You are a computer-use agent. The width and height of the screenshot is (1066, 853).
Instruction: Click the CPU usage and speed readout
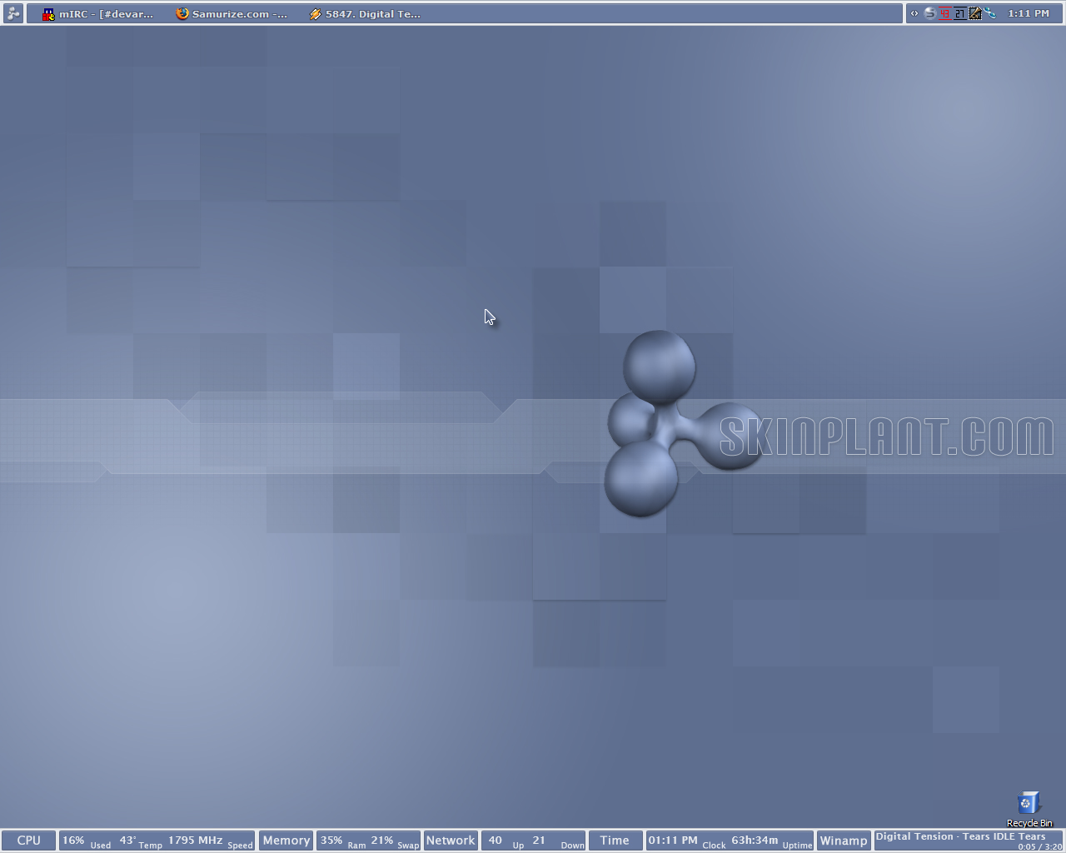click(x=157, y=841)
